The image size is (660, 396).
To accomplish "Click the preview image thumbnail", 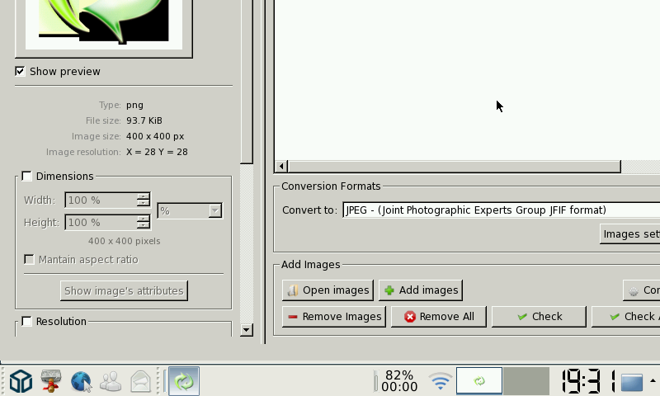I will (104, 23).
